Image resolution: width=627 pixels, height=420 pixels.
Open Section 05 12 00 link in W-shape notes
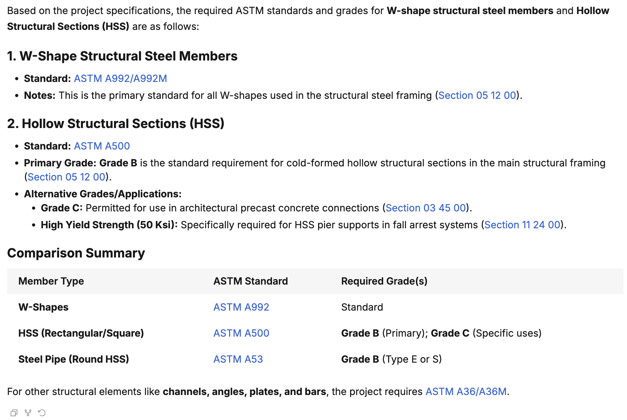point(477,95)
